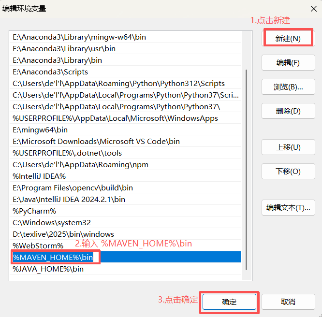Select the %PyCharm% entry
This screenshot has width=322, height=317.
(x=126, y=211)
